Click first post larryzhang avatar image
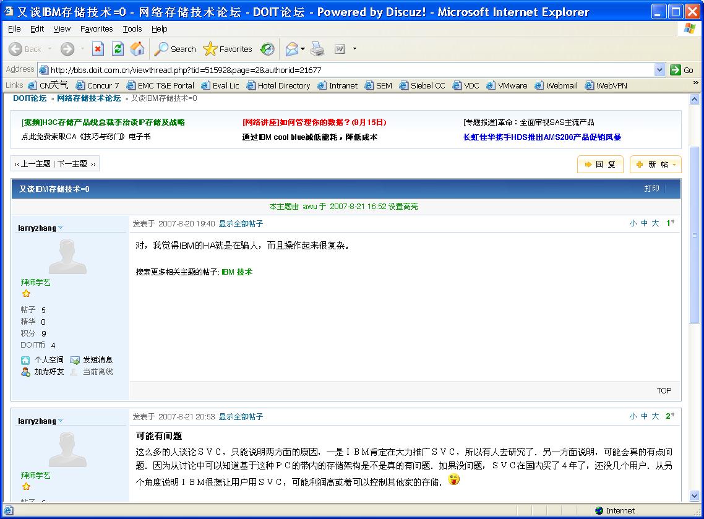This screenshot has width=704, height=519. click(67, 256)
